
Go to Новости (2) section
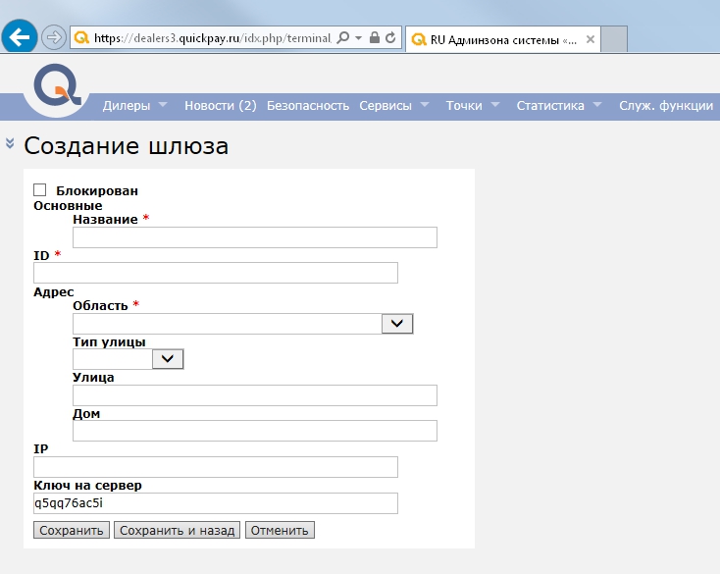tap(220, 106)
